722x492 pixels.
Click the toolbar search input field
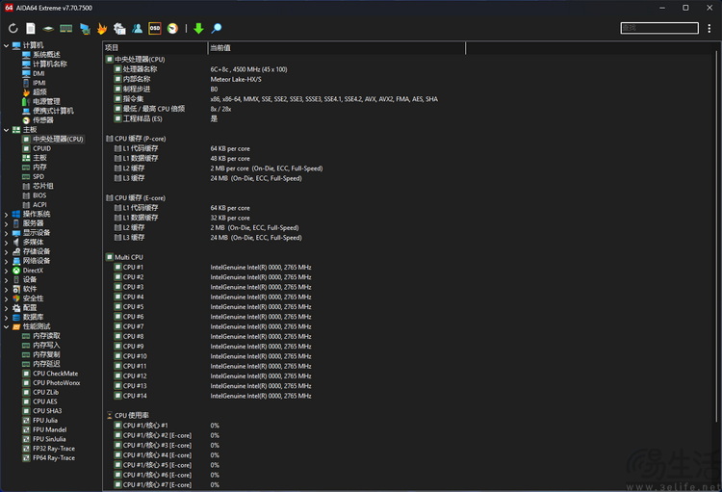point(659,28)
